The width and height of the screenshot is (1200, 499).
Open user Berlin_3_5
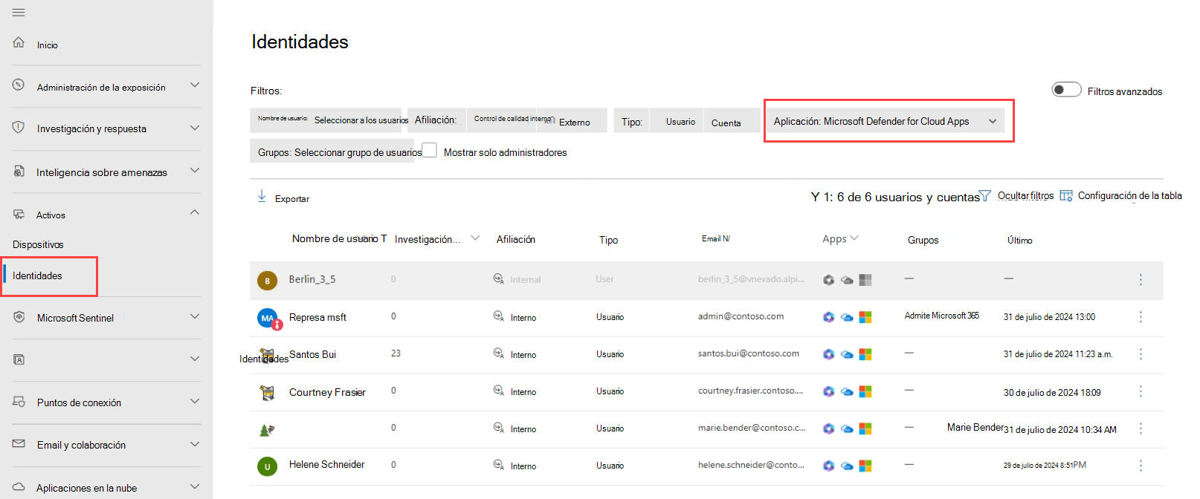tap(312, 279)
